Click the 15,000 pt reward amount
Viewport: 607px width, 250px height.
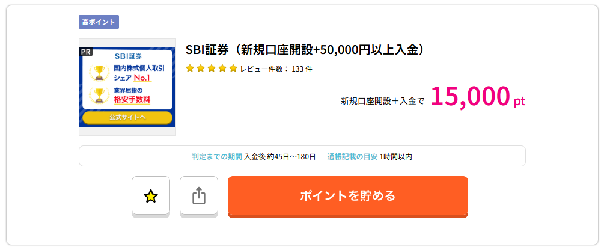pyautogui.click(x=478, y=96)
